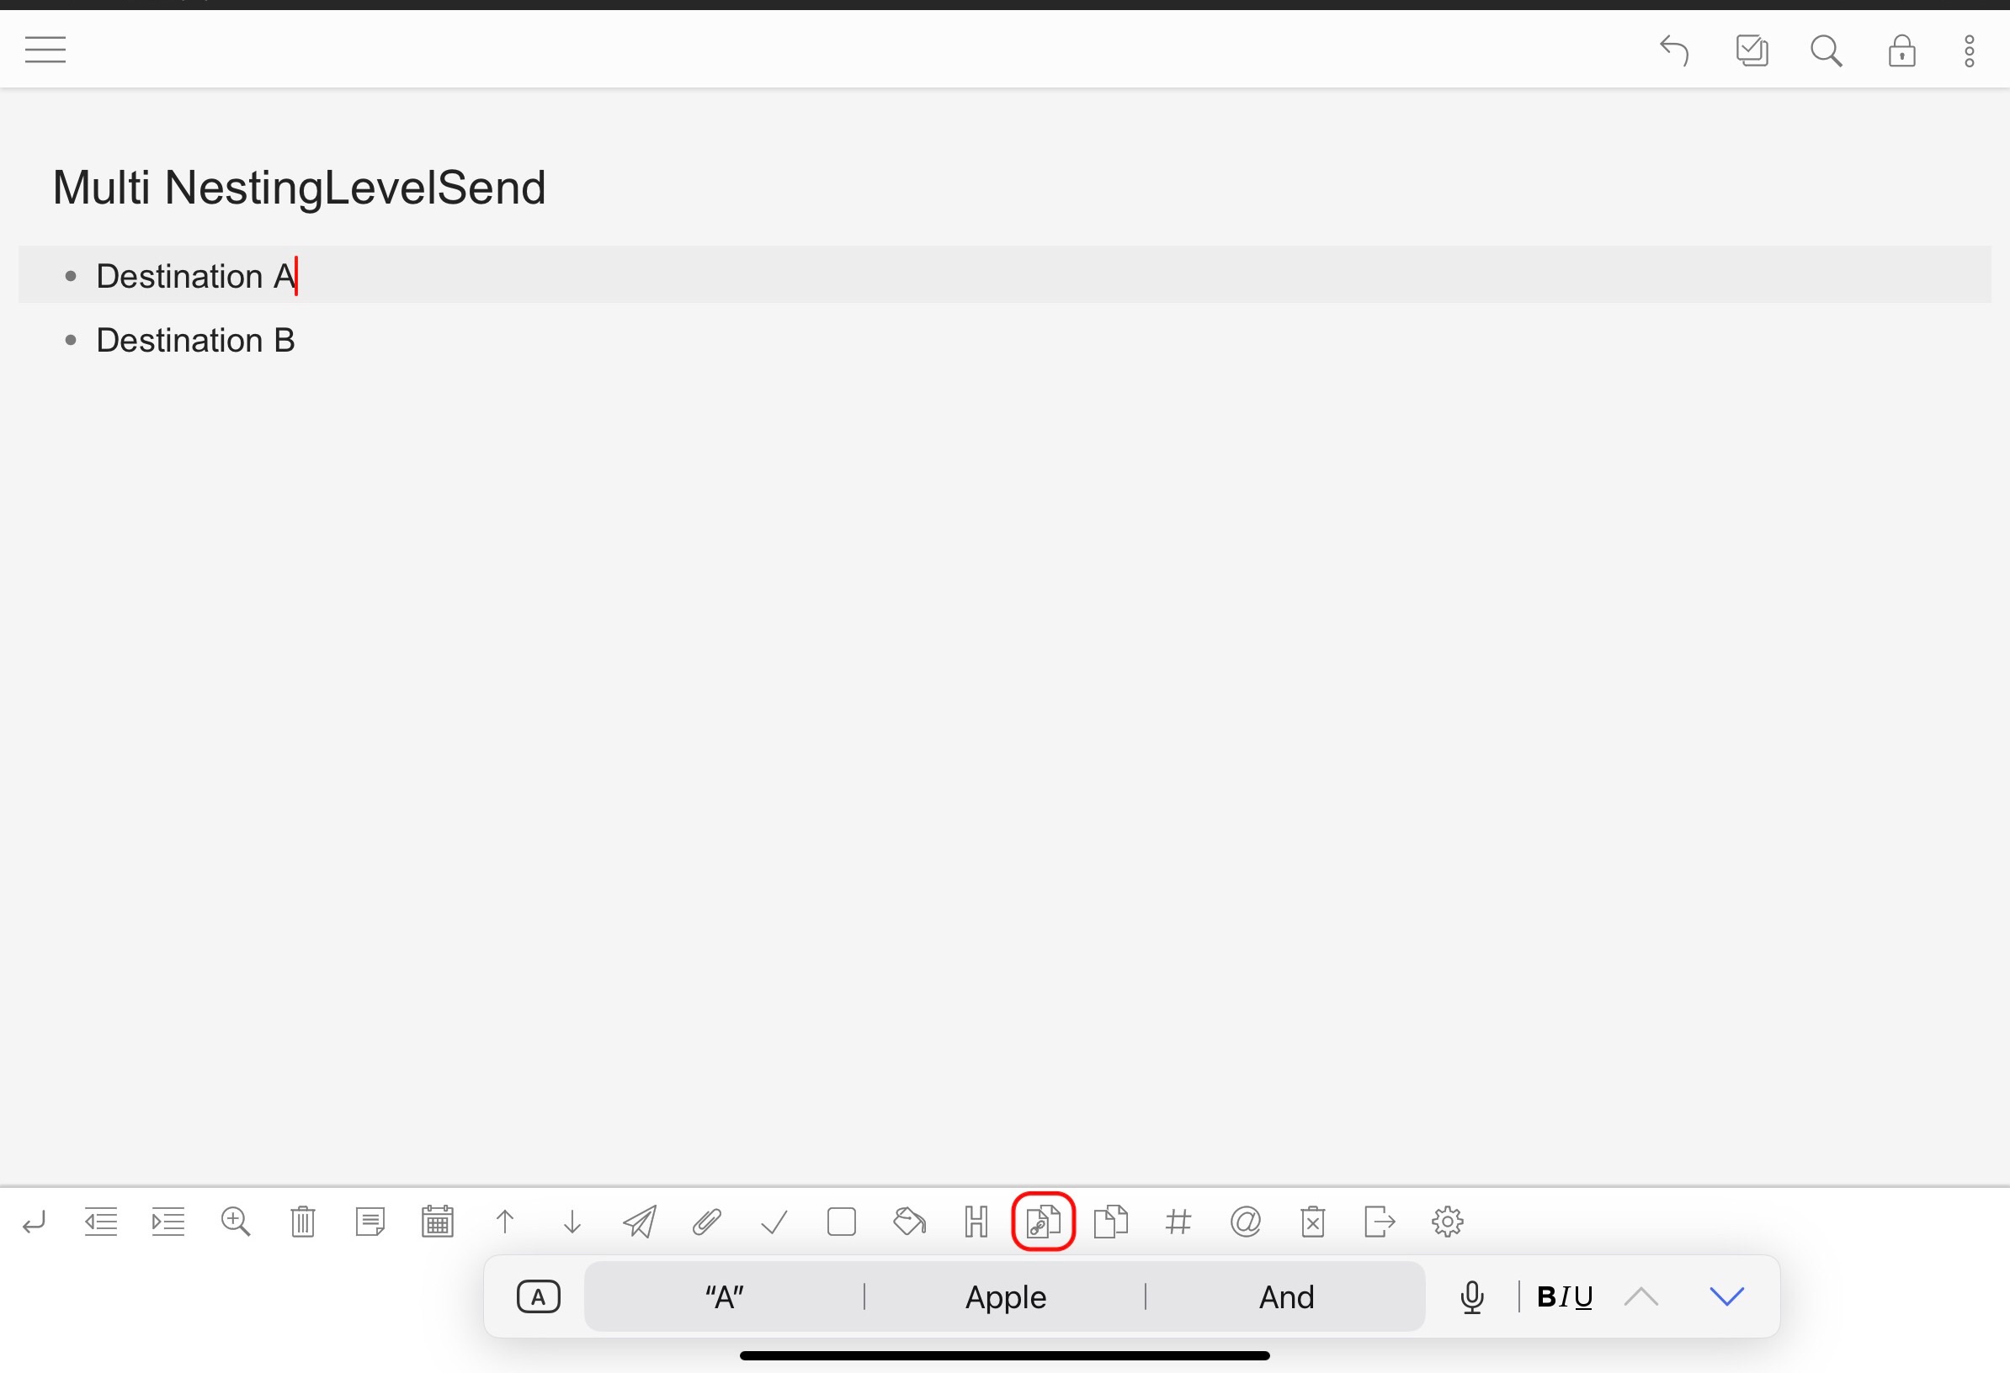
Task: Zoom into item with magnifier-plus icon
Action: [235, 1222]
